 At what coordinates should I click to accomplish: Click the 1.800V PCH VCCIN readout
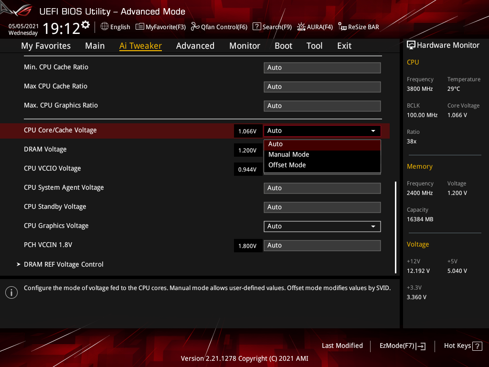click(x=247, y=246)
